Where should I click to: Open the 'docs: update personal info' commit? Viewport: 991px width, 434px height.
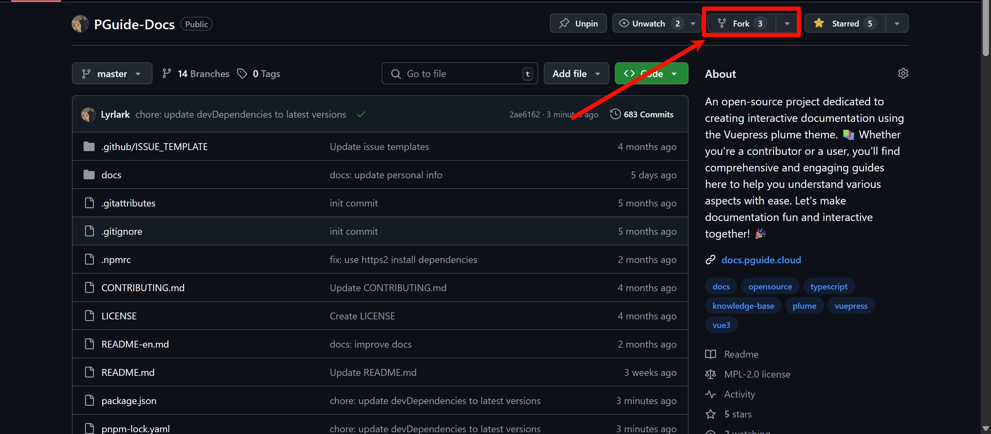(386, 175)
